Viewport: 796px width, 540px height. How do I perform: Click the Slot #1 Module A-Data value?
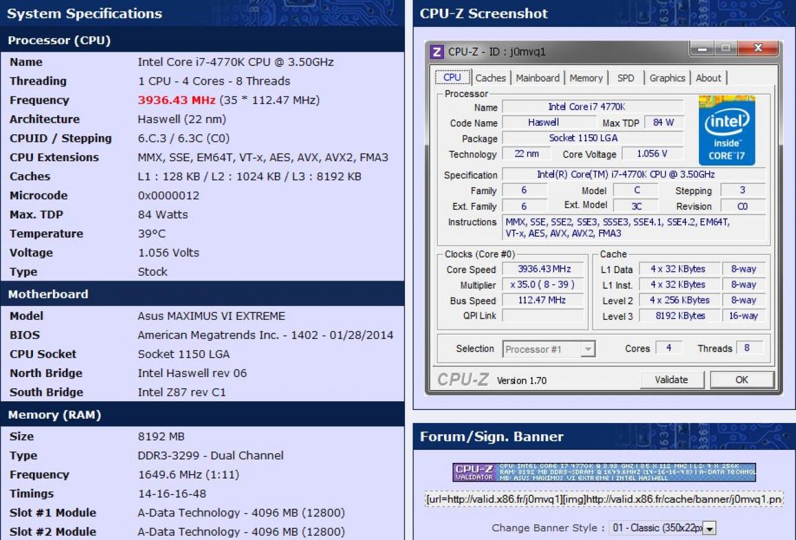(241, 513)
